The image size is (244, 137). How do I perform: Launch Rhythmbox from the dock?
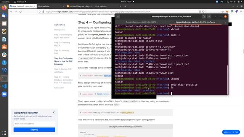click(x=4, y=31)
